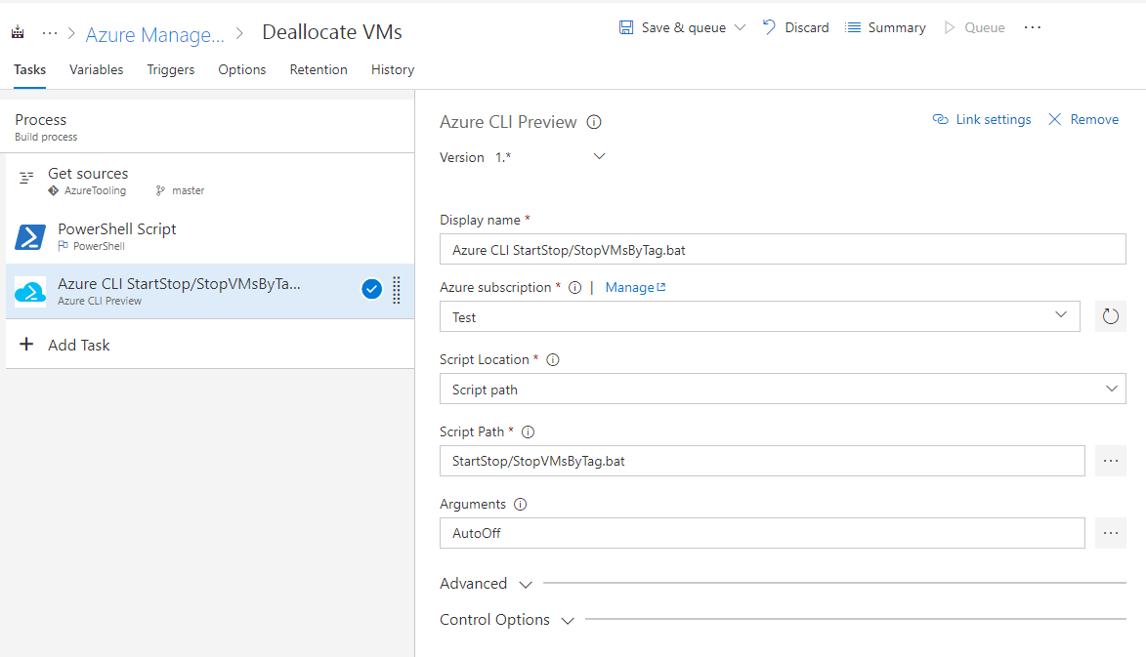Browse for Script Path with ellipsis button
The image size is (1146, 657).
(1110, 461)
